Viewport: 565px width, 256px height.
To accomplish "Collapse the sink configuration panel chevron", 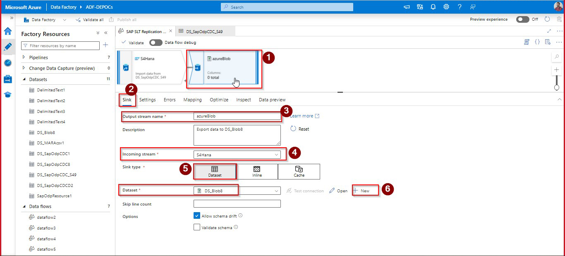I will click(x=560, y=100).
